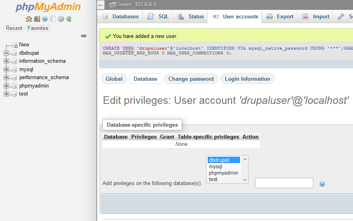The image size is (353, 221).
Task: Open phpMyAdmin documentation help icon
Action: [x=45, y=19]
